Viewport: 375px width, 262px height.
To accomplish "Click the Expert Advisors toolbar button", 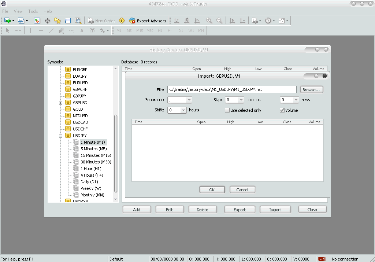I will (148, 21).
